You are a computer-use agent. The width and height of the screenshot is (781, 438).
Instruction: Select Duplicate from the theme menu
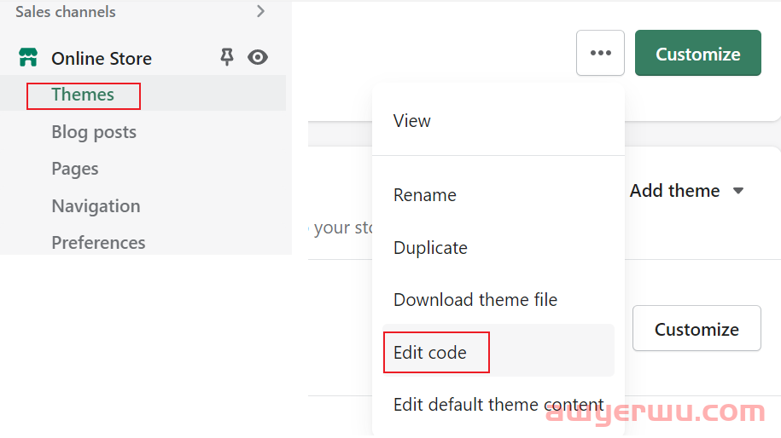pos(430,248)
